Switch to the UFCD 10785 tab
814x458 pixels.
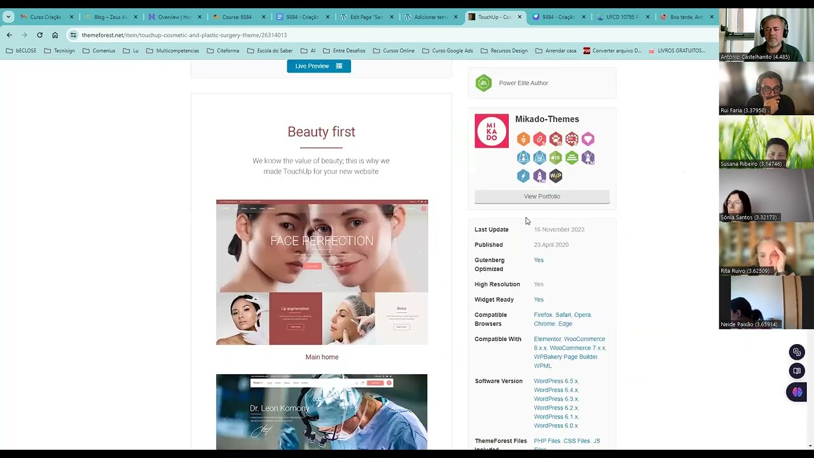pyautogui.click(x=621, y=17)
